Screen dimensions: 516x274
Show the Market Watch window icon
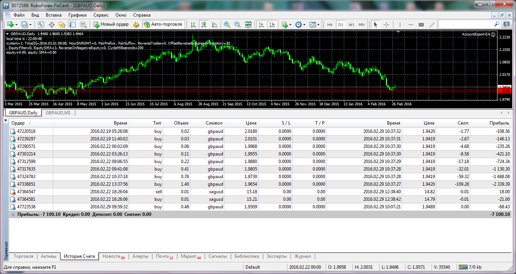pos(41,24)
